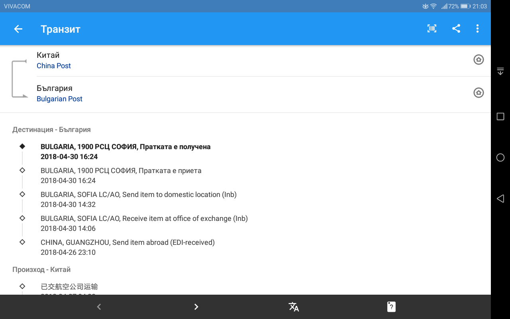This screenshot has height=319, width=510.
Task: Open the barcode scanner icon
Action: (x=432, y=28)
